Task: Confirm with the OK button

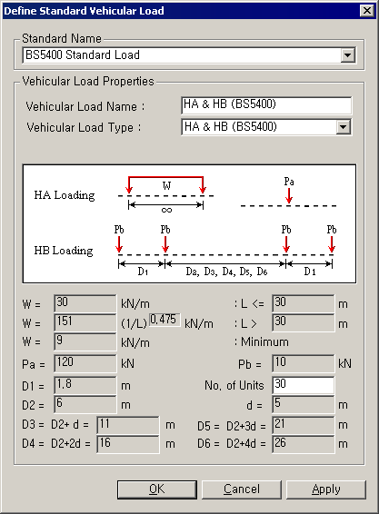Action: pos(157,489)
